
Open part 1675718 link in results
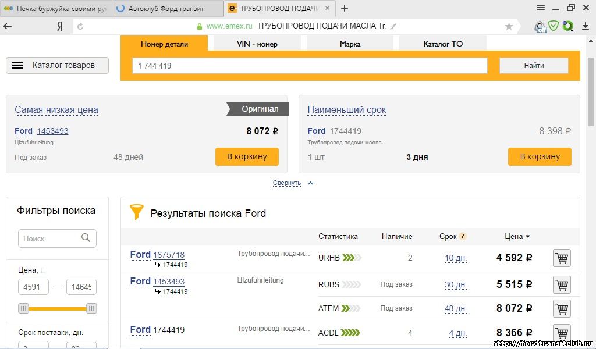[x=169, y=255]
